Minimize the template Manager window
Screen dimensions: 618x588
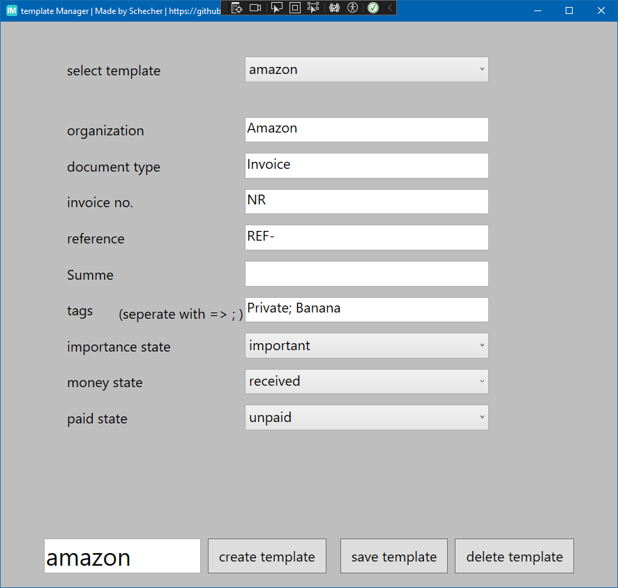pyautogui.click(x=537, y=10)
